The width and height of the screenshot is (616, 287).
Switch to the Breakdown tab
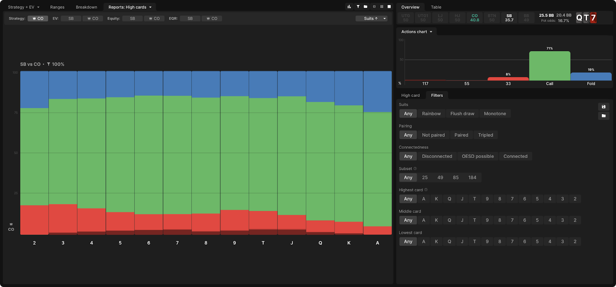[x=86, y=7]
